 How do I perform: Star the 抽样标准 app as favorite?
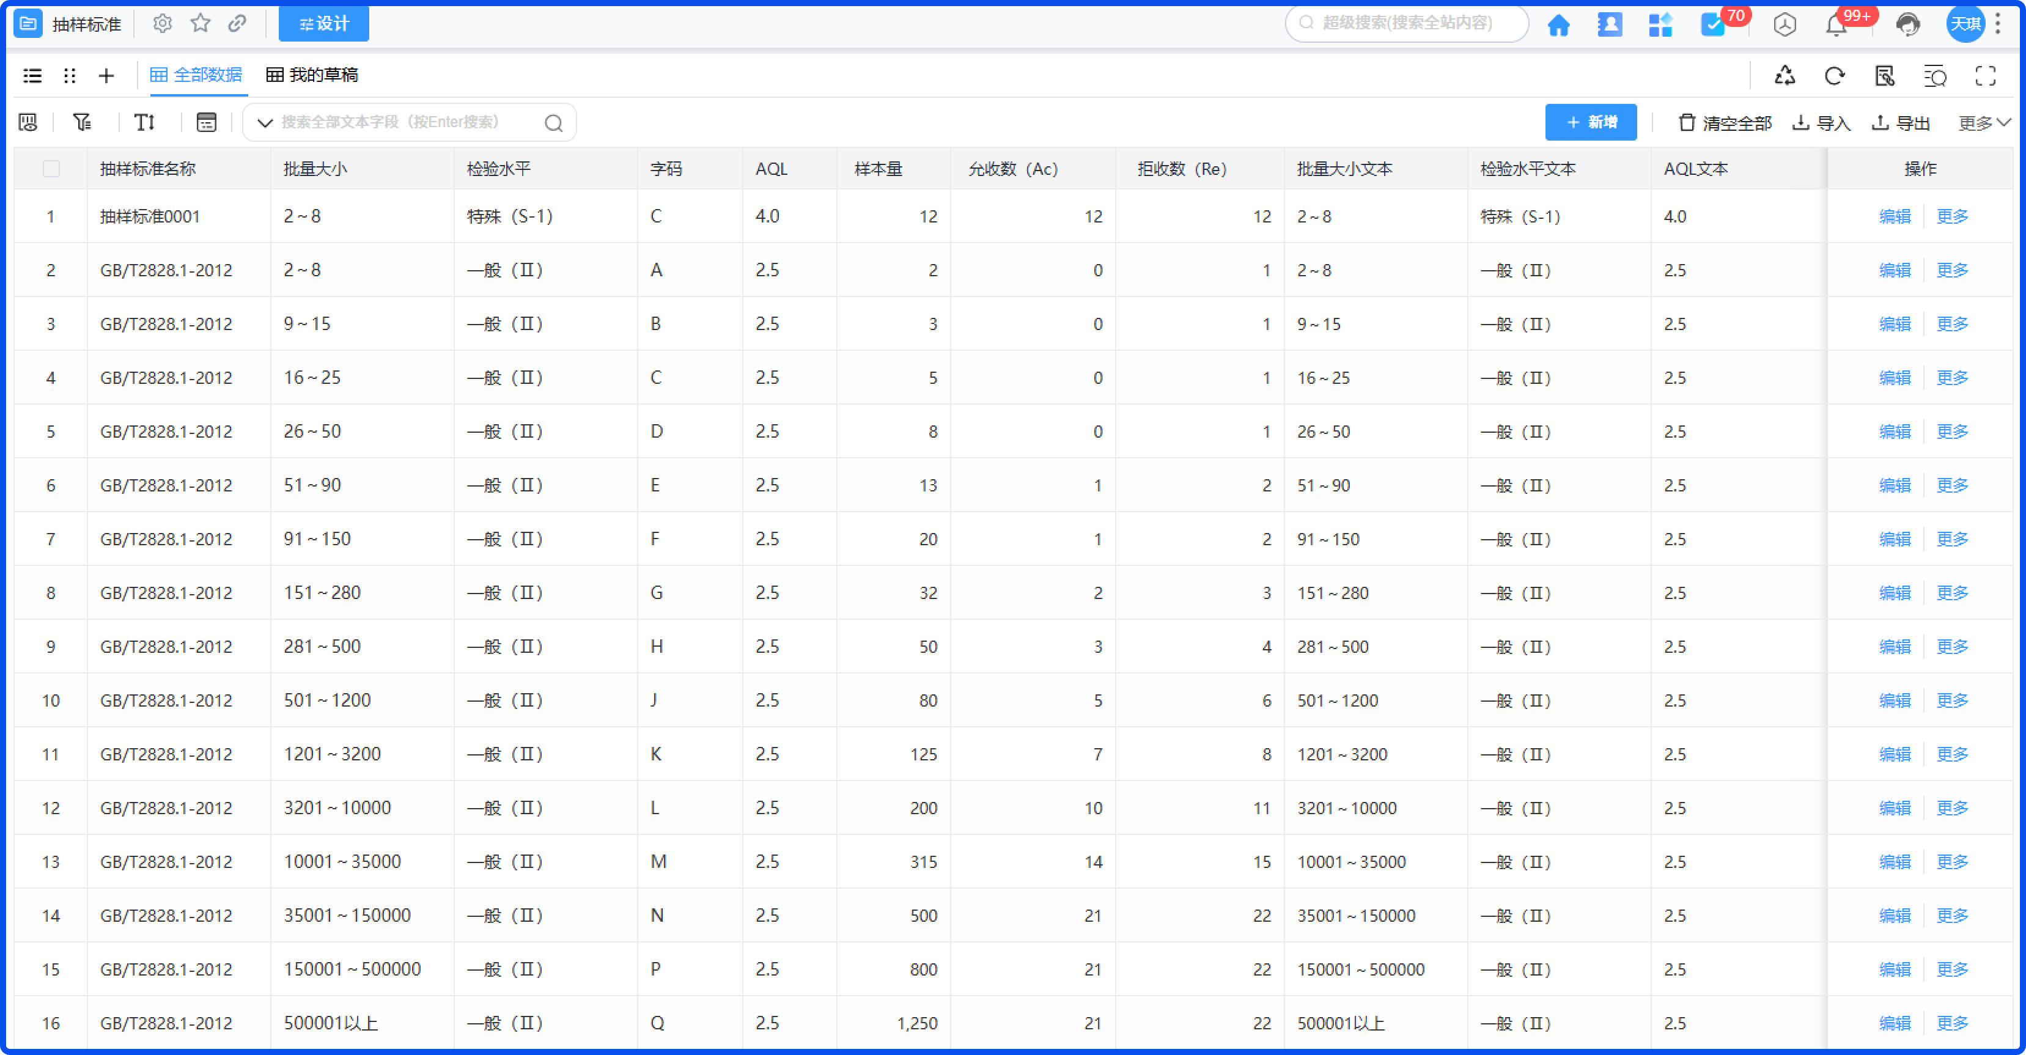201,24
